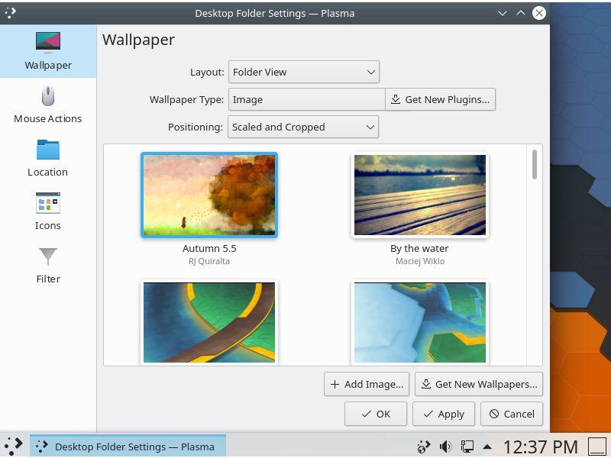Viewport: 611px width, 458px height.
Task: Switch to the Icons settings section
Action: [x=47, y=211]
